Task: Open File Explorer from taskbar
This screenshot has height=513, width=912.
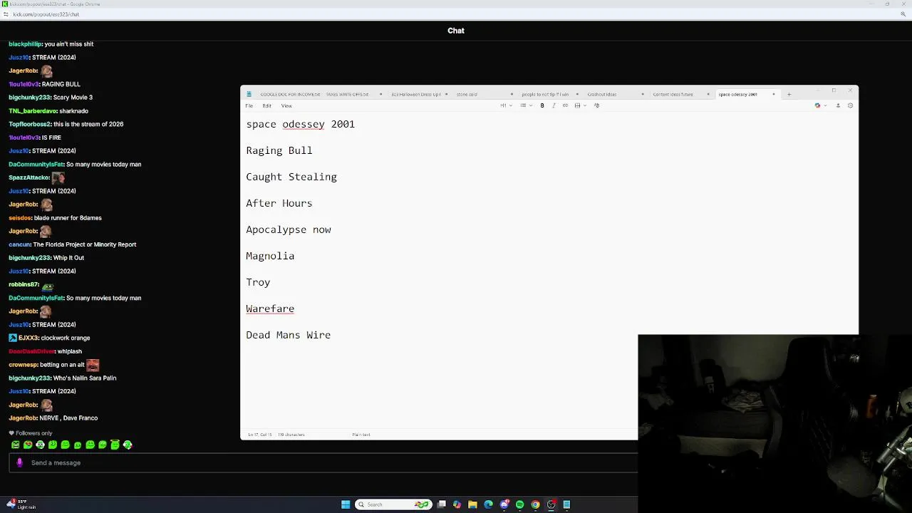Action: pyautogui.click(x=472, y=504)
